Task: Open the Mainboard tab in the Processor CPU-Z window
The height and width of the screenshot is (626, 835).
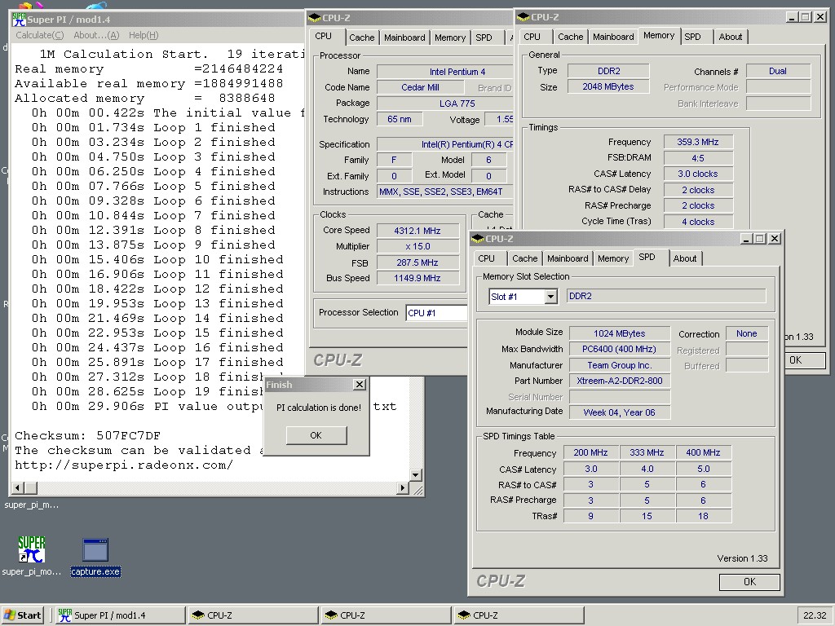Action: point(404,37)
